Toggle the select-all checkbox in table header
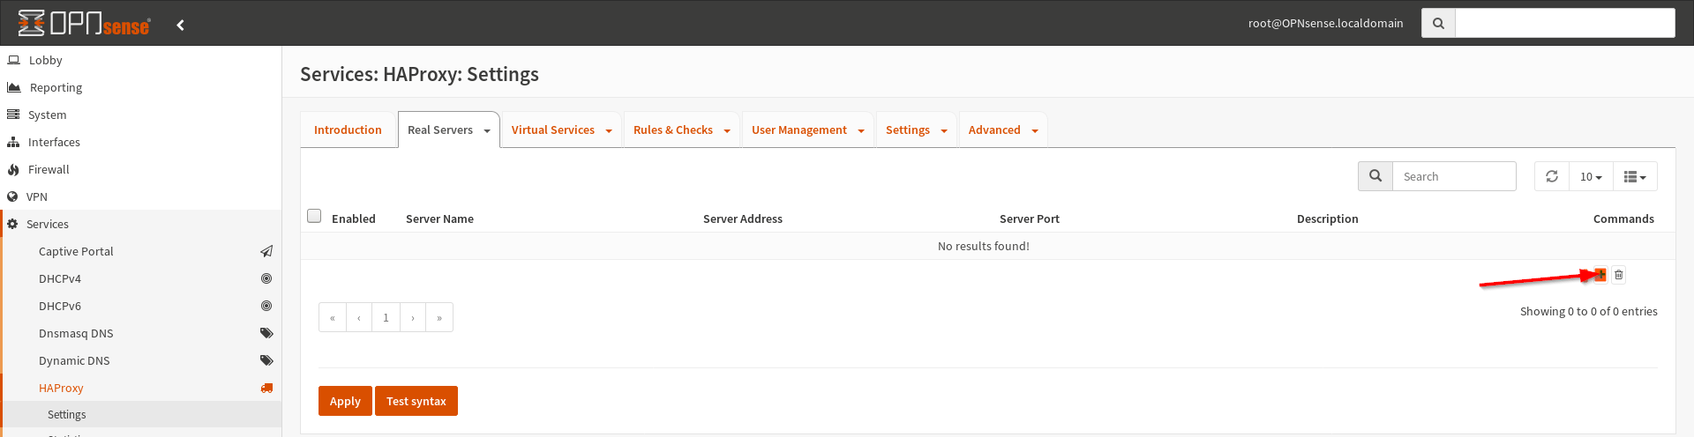The width and height of the screenshot is (1694, 437). click(x=314, y=216)
